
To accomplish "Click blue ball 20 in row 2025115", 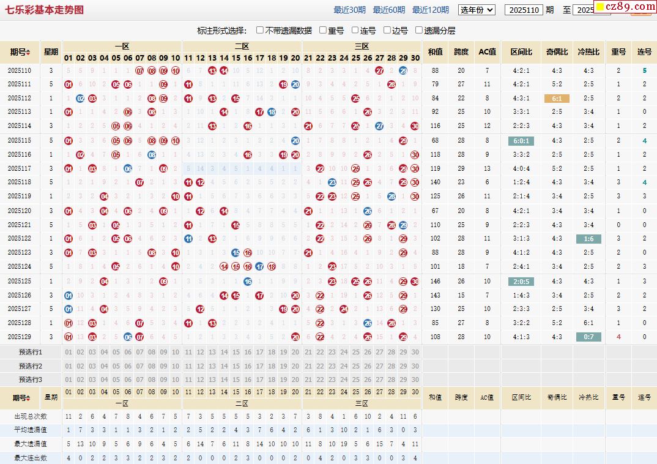I will coord(295,141).
